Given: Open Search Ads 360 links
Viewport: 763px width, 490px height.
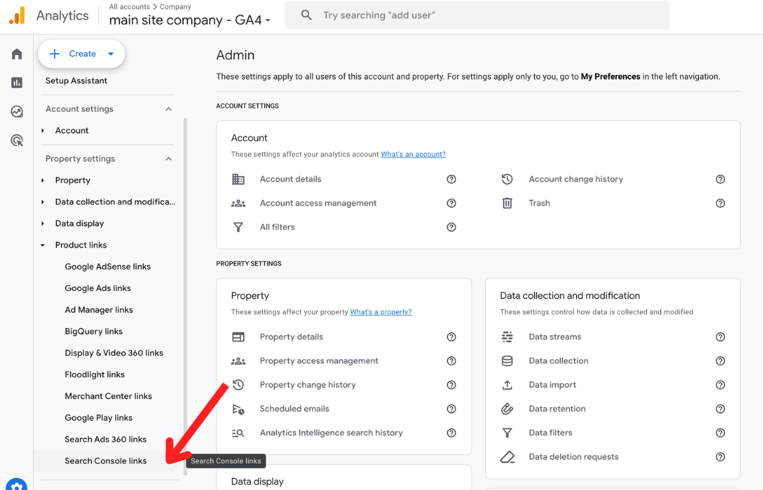Looking at the screenshot, I should 106,440.
